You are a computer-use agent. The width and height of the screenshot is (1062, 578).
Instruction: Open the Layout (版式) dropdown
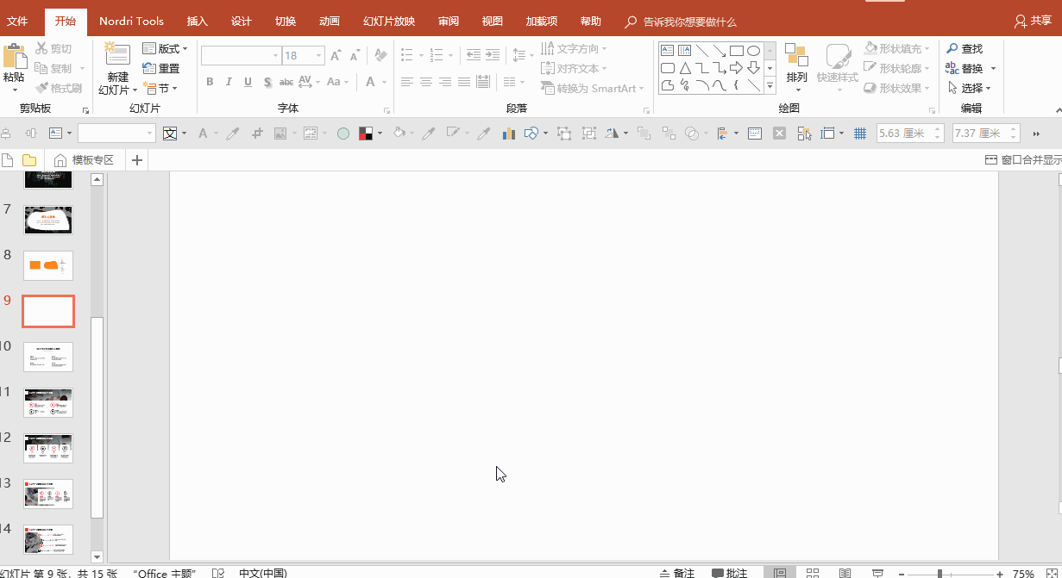pos(166,49)
